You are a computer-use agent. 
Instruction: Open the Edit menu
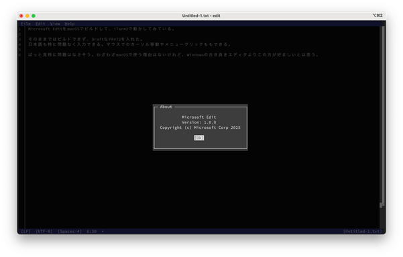[40, 23]
